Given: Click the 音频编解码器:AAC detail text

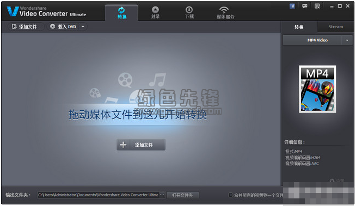Looking at the screenshot, I should (x=302, y=164).
